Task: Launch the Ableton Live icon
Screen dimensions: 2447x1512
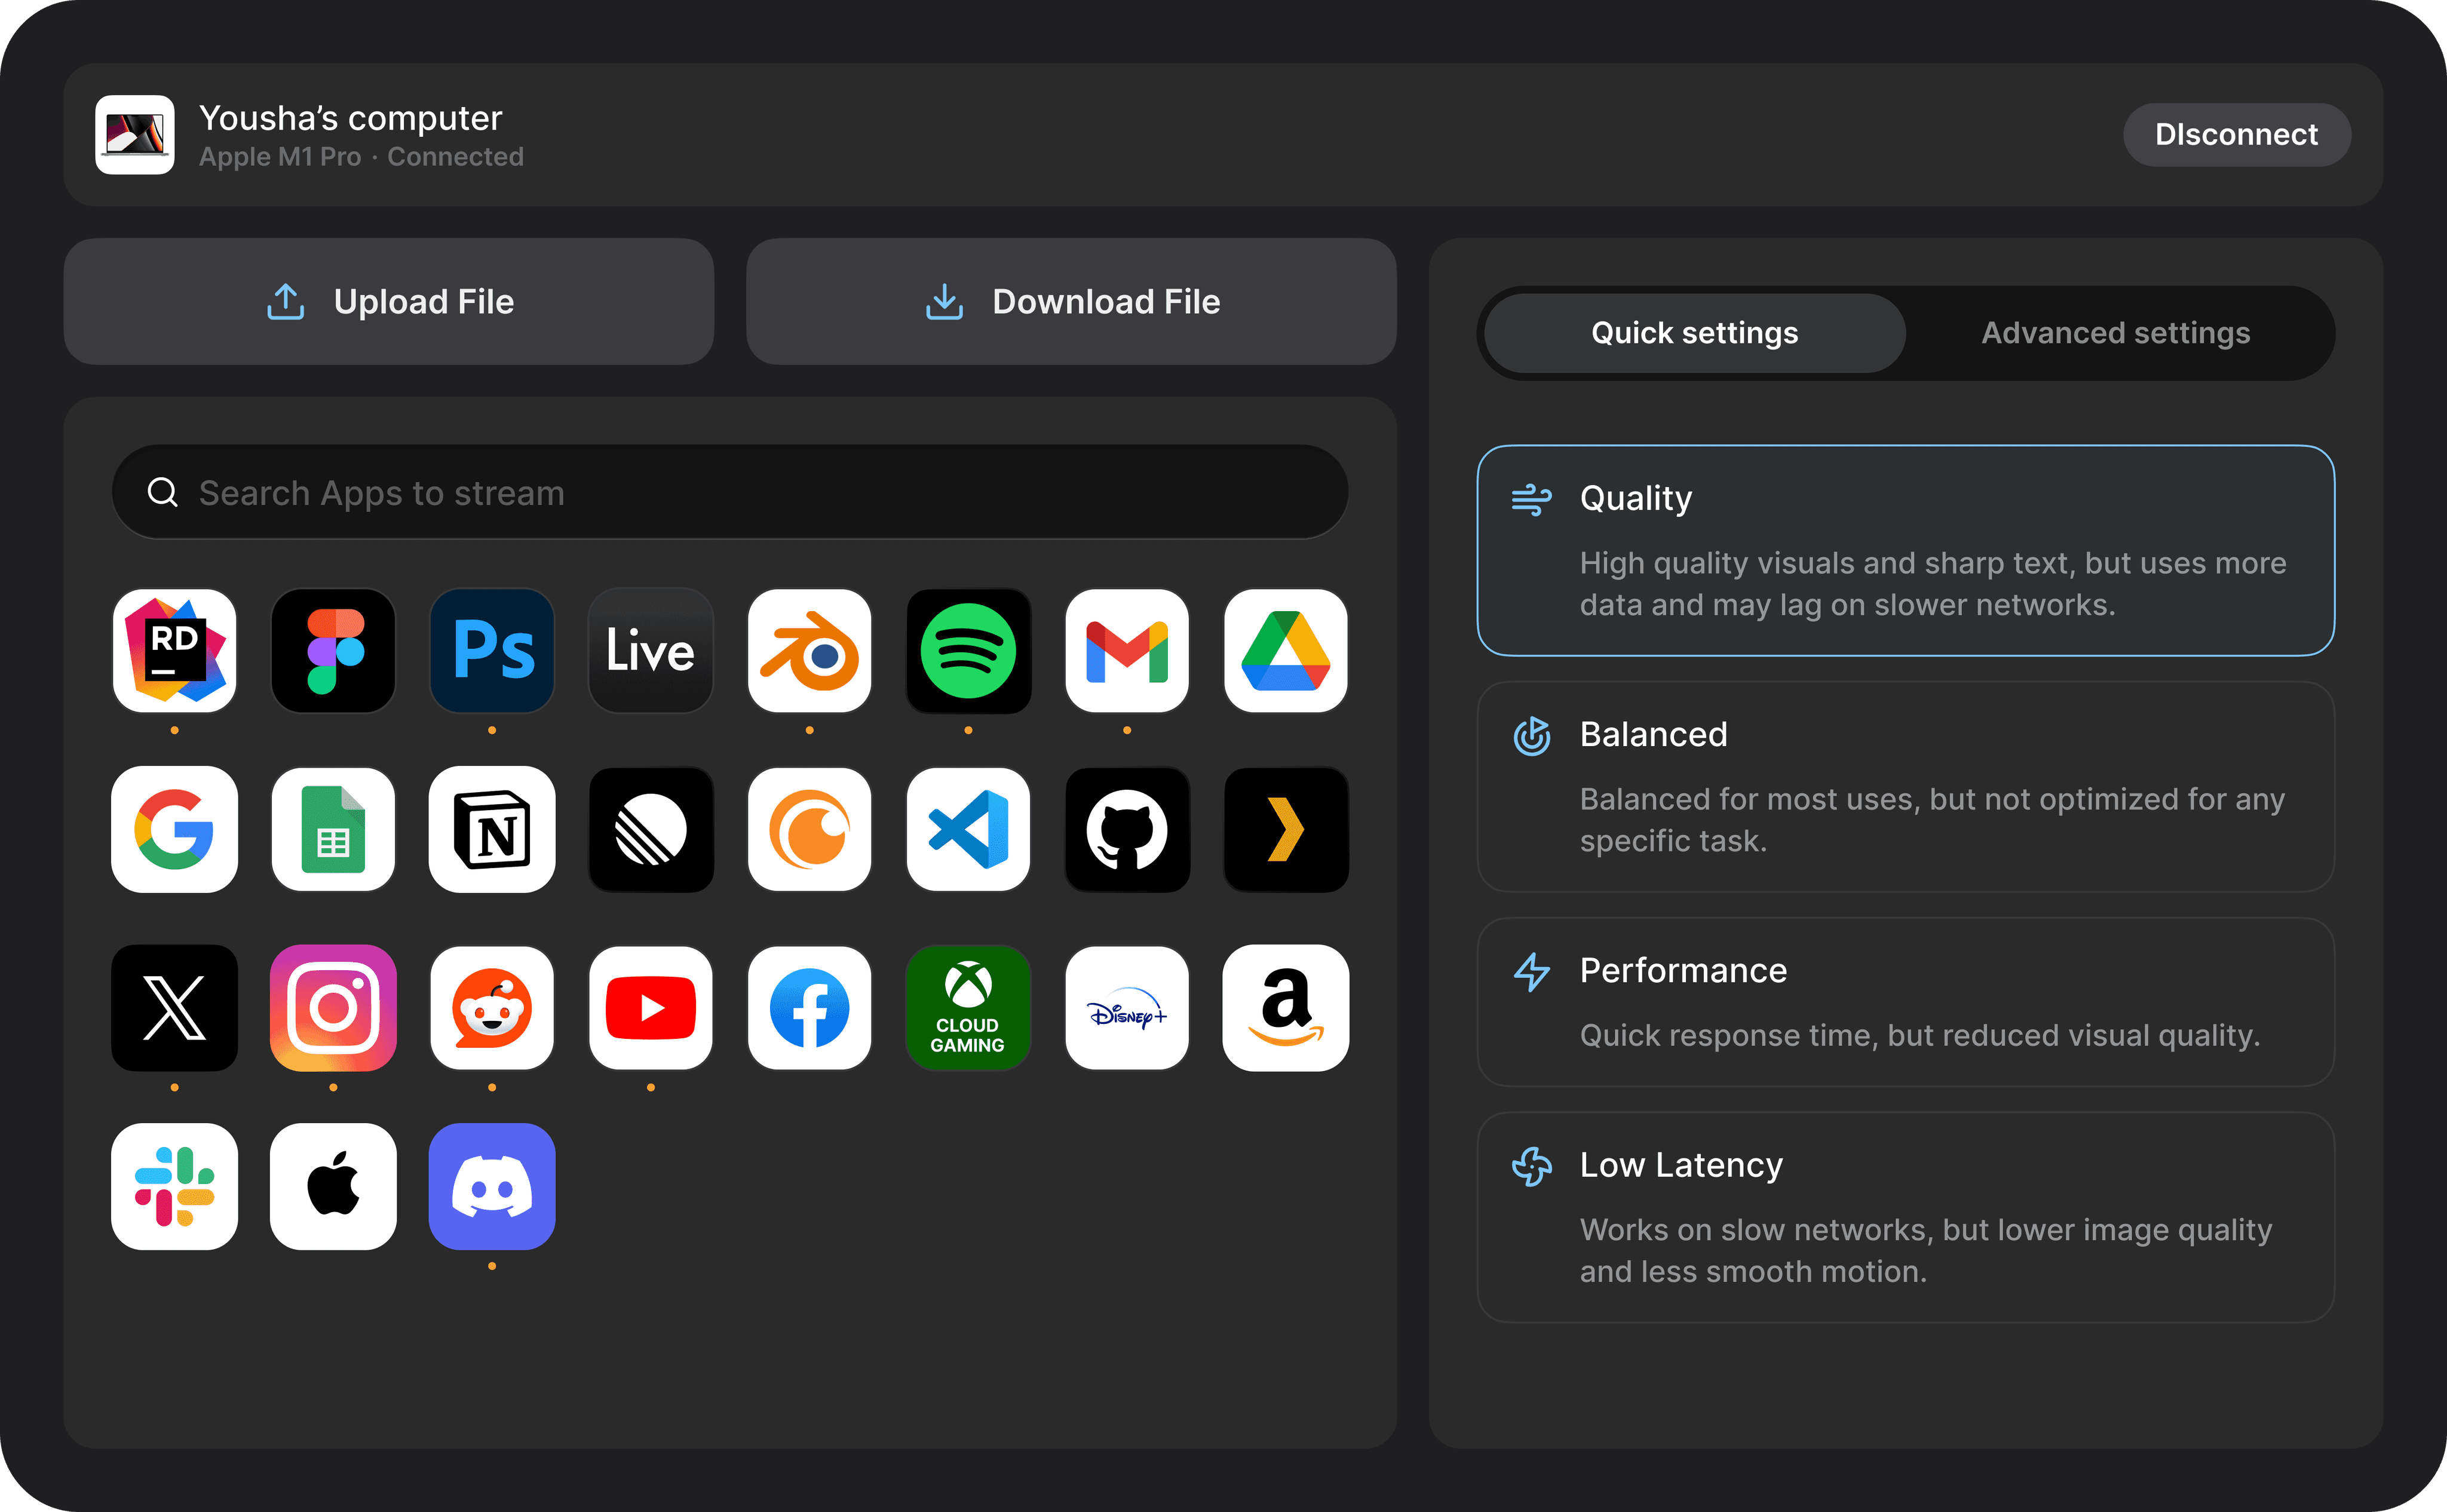Action: (650, 651)
